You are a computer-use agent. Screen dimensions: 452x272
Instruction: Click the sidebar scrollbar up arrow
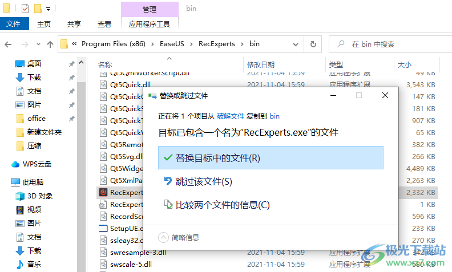tap(81, 62)
